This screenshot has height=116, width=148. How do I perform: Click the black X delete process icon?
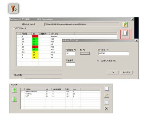(107, 109)
